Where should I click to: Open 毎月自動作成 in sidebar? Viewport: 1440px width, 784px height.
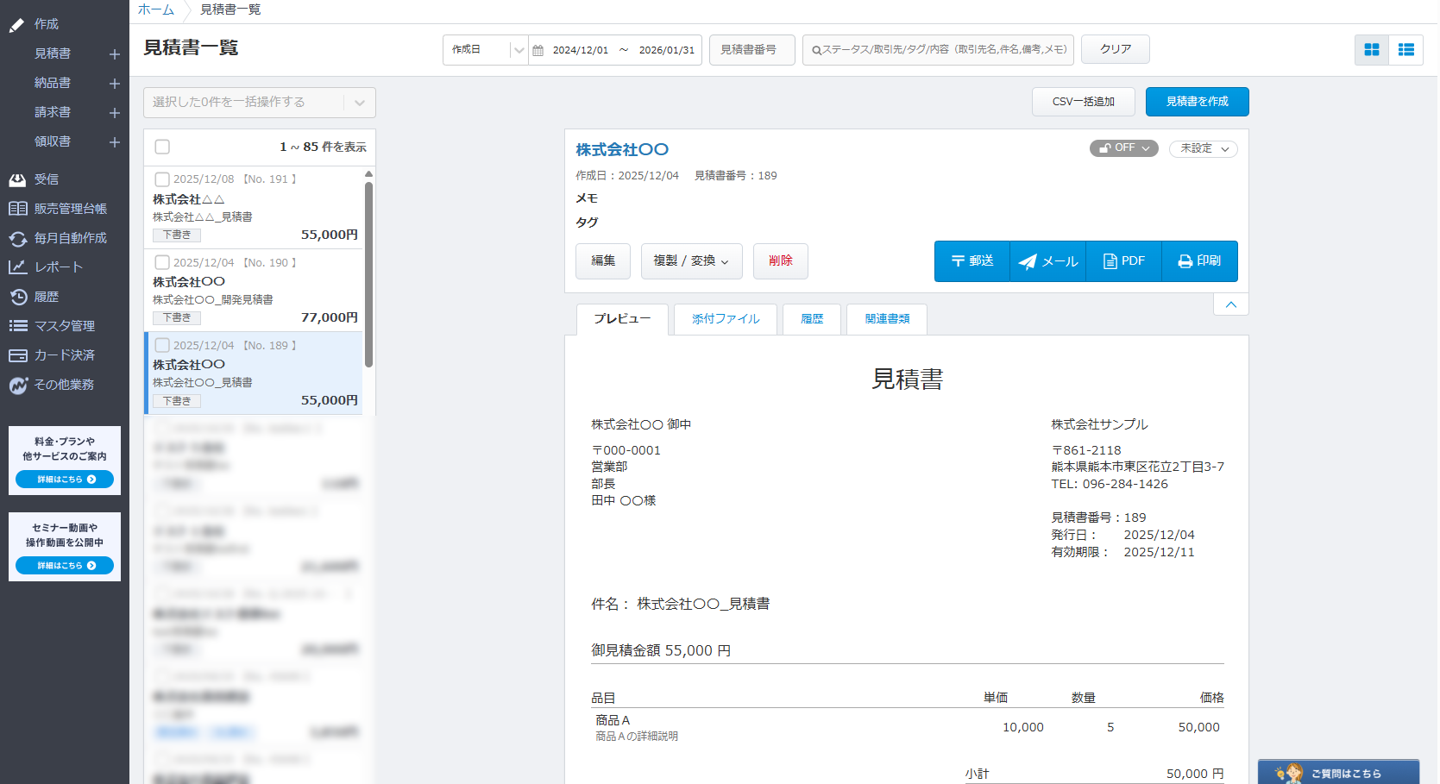tap(70, 238)
